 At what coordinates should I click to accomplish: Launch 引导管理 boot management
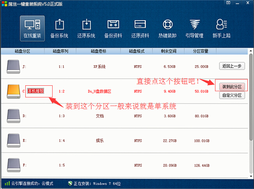click(194, 28)
